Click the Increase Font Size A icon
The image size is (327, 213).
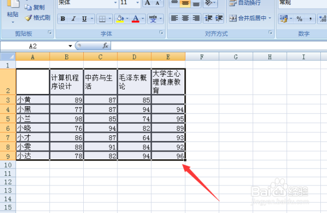pyautogui.click(x=148, y=3)
